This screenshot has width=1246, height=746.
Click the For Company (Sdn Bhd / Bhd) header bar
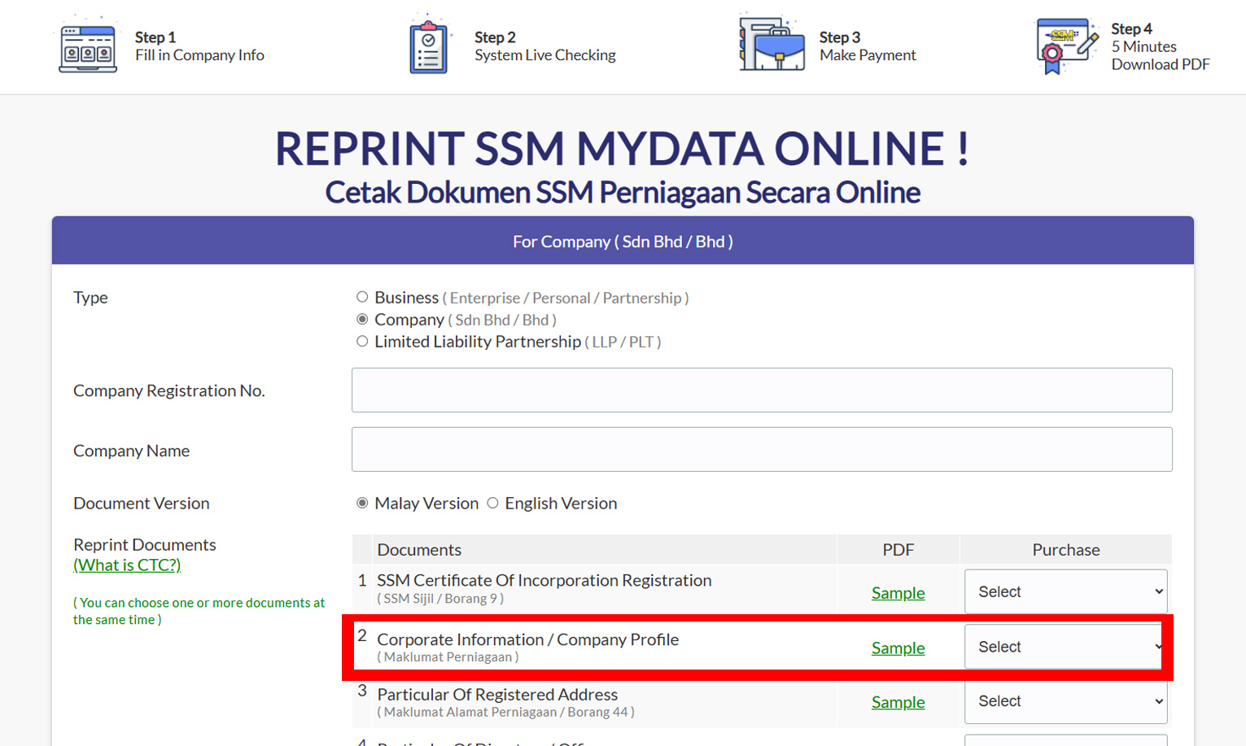click(623, 241)
